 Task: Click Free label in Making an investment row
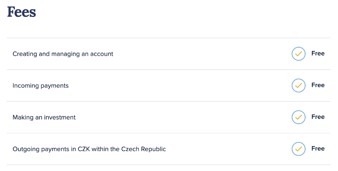tap(318, 117)
